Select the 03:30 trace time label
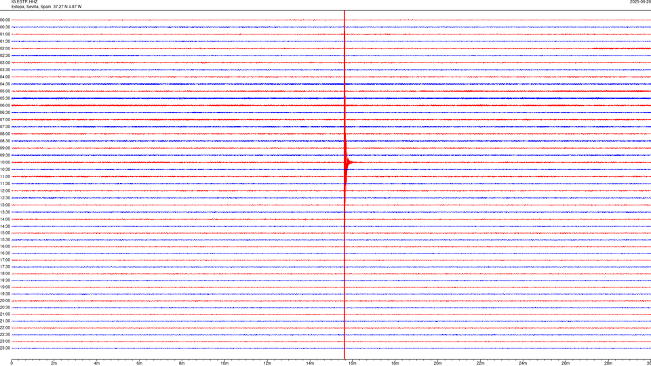The height and width of the screenshot is (366, 651). click(5, 70)
